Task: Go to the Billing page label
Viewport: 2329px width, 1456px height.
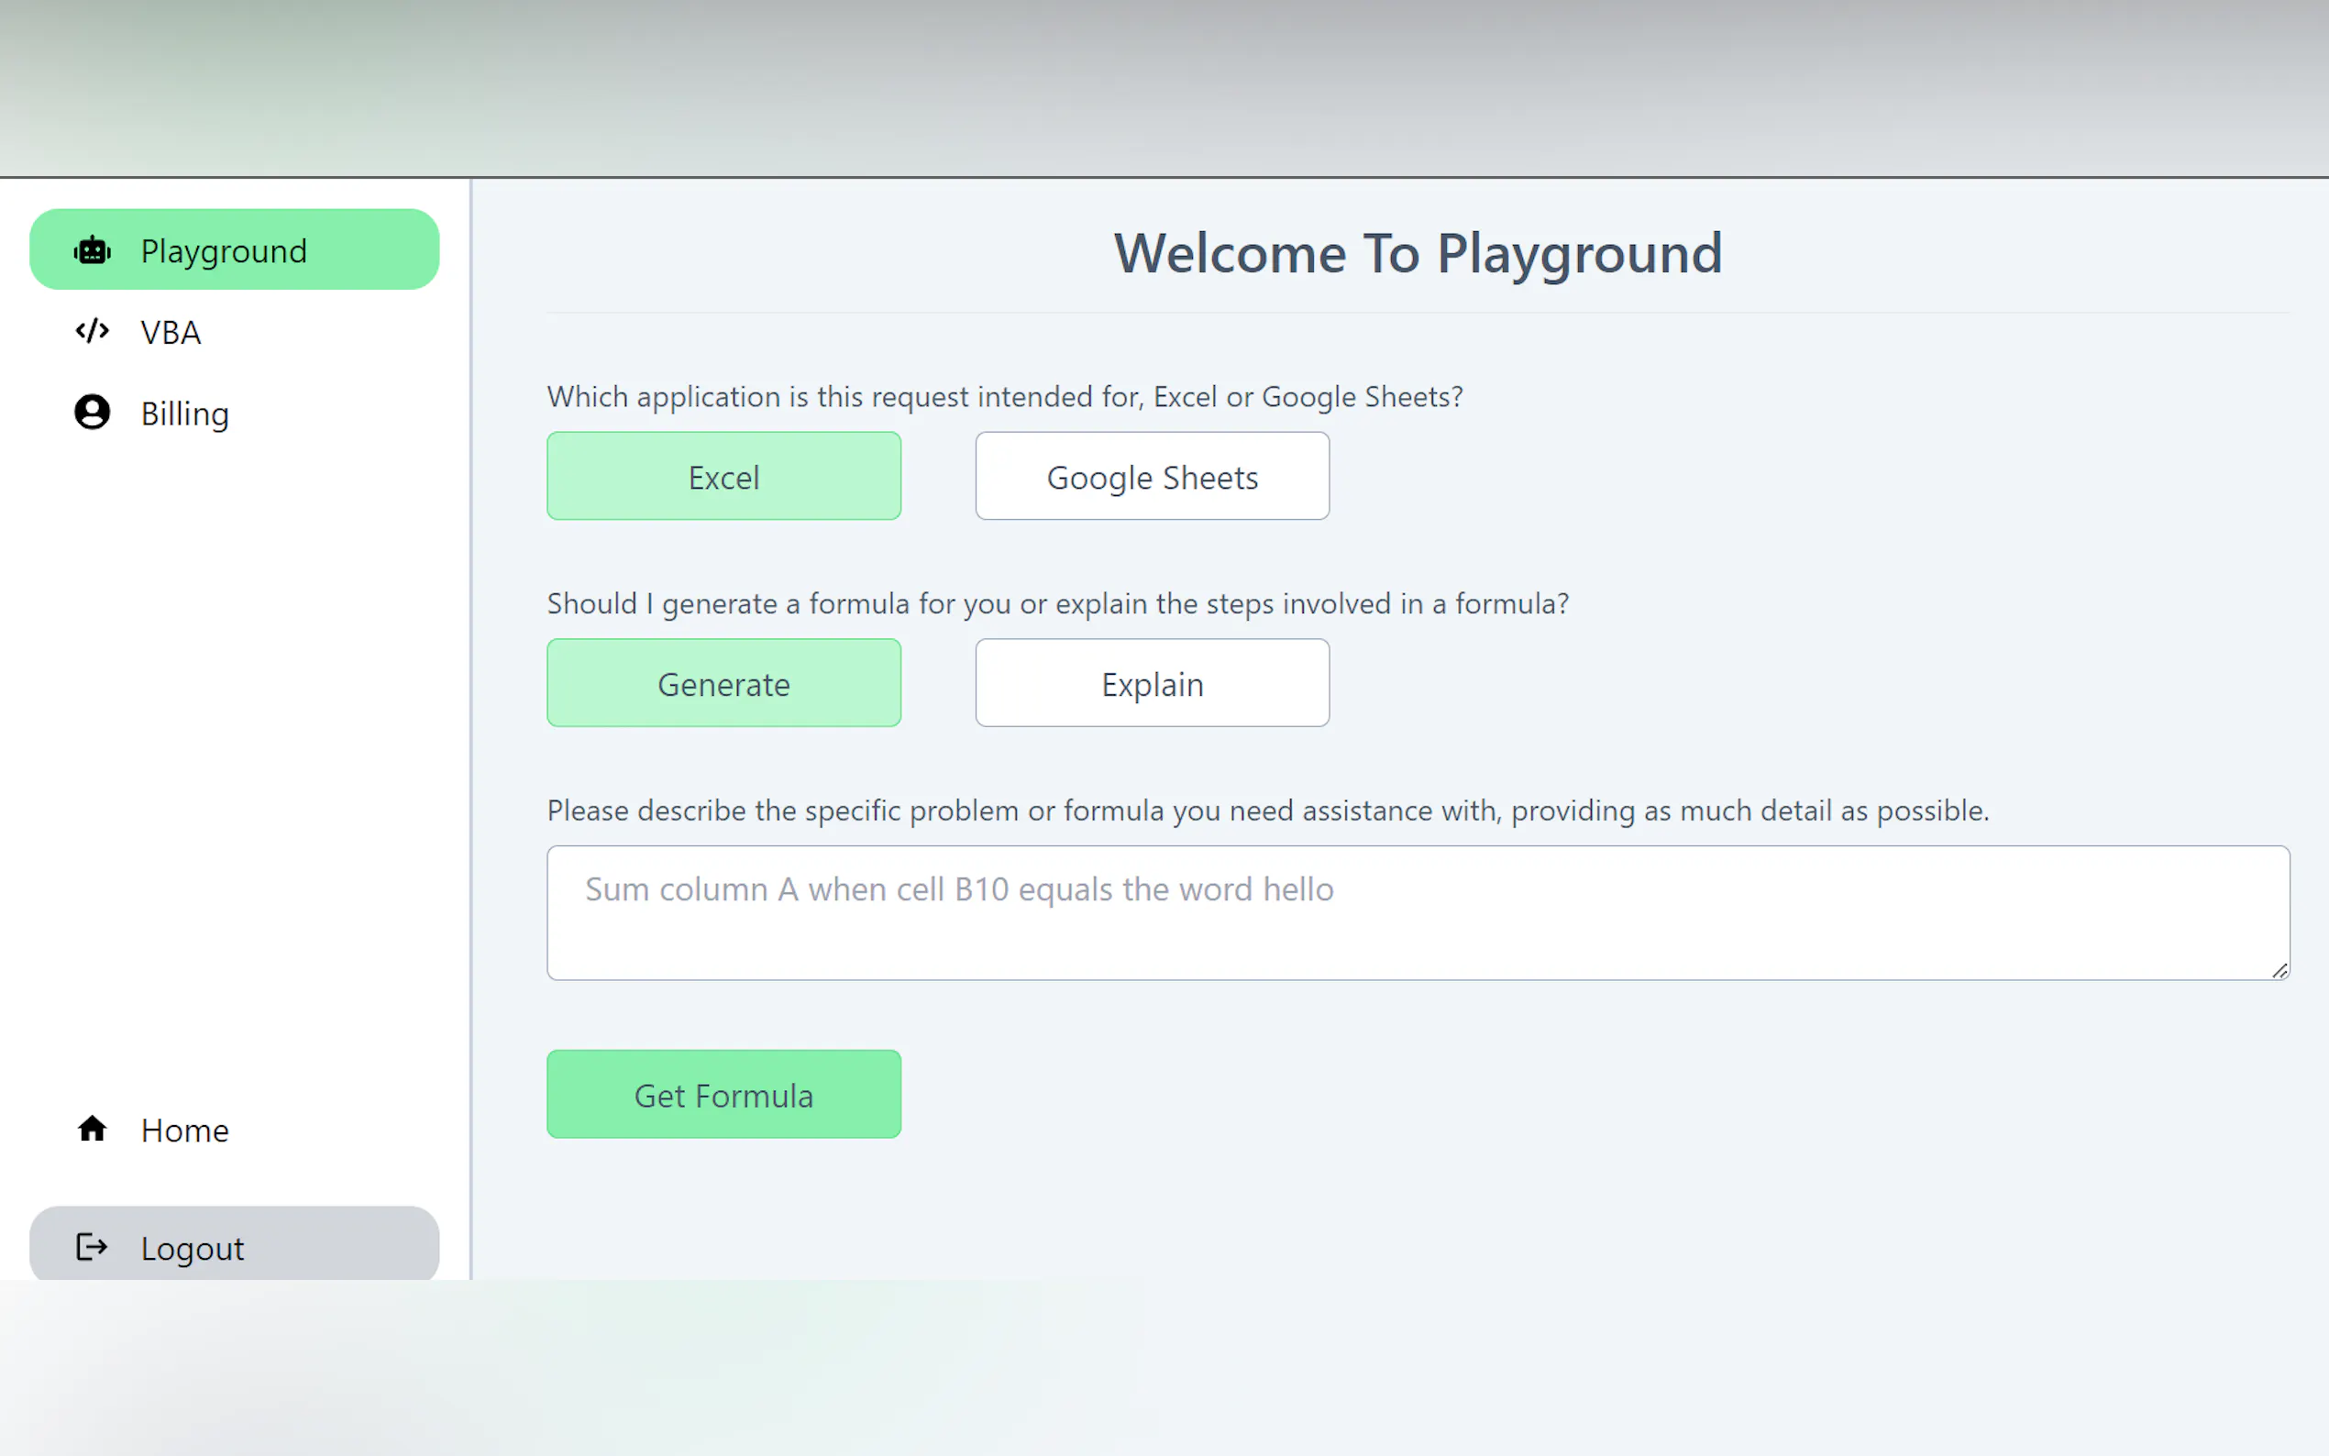Action: tap(185, 414)
